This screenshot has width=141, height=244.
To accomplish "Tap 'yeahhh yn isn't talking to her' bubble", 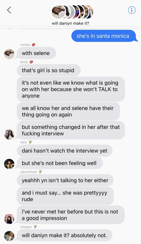I will point(65,180).
